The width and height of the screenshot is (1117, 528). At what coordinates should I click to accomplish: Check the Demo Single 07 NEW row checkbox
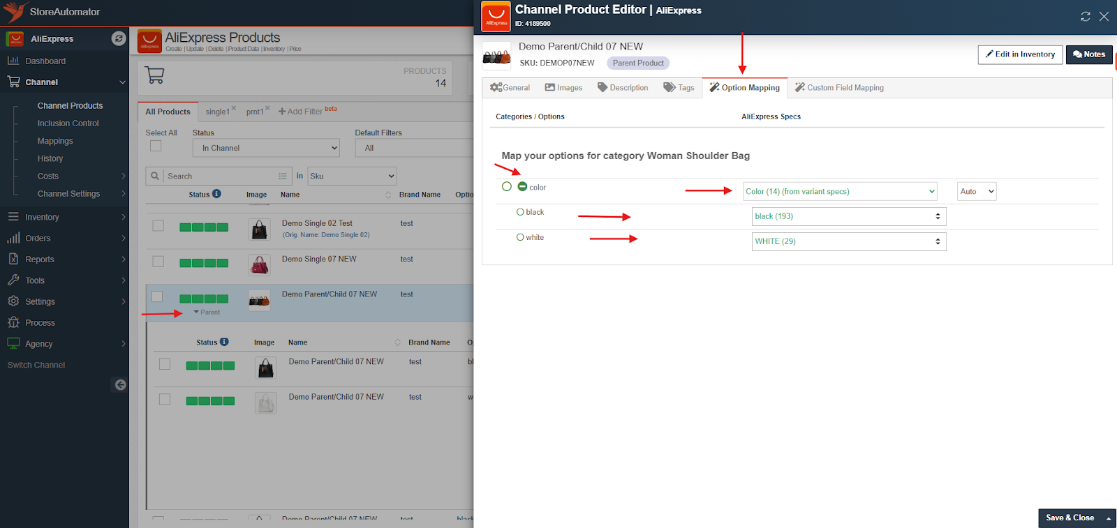click(x=158, y=262)
